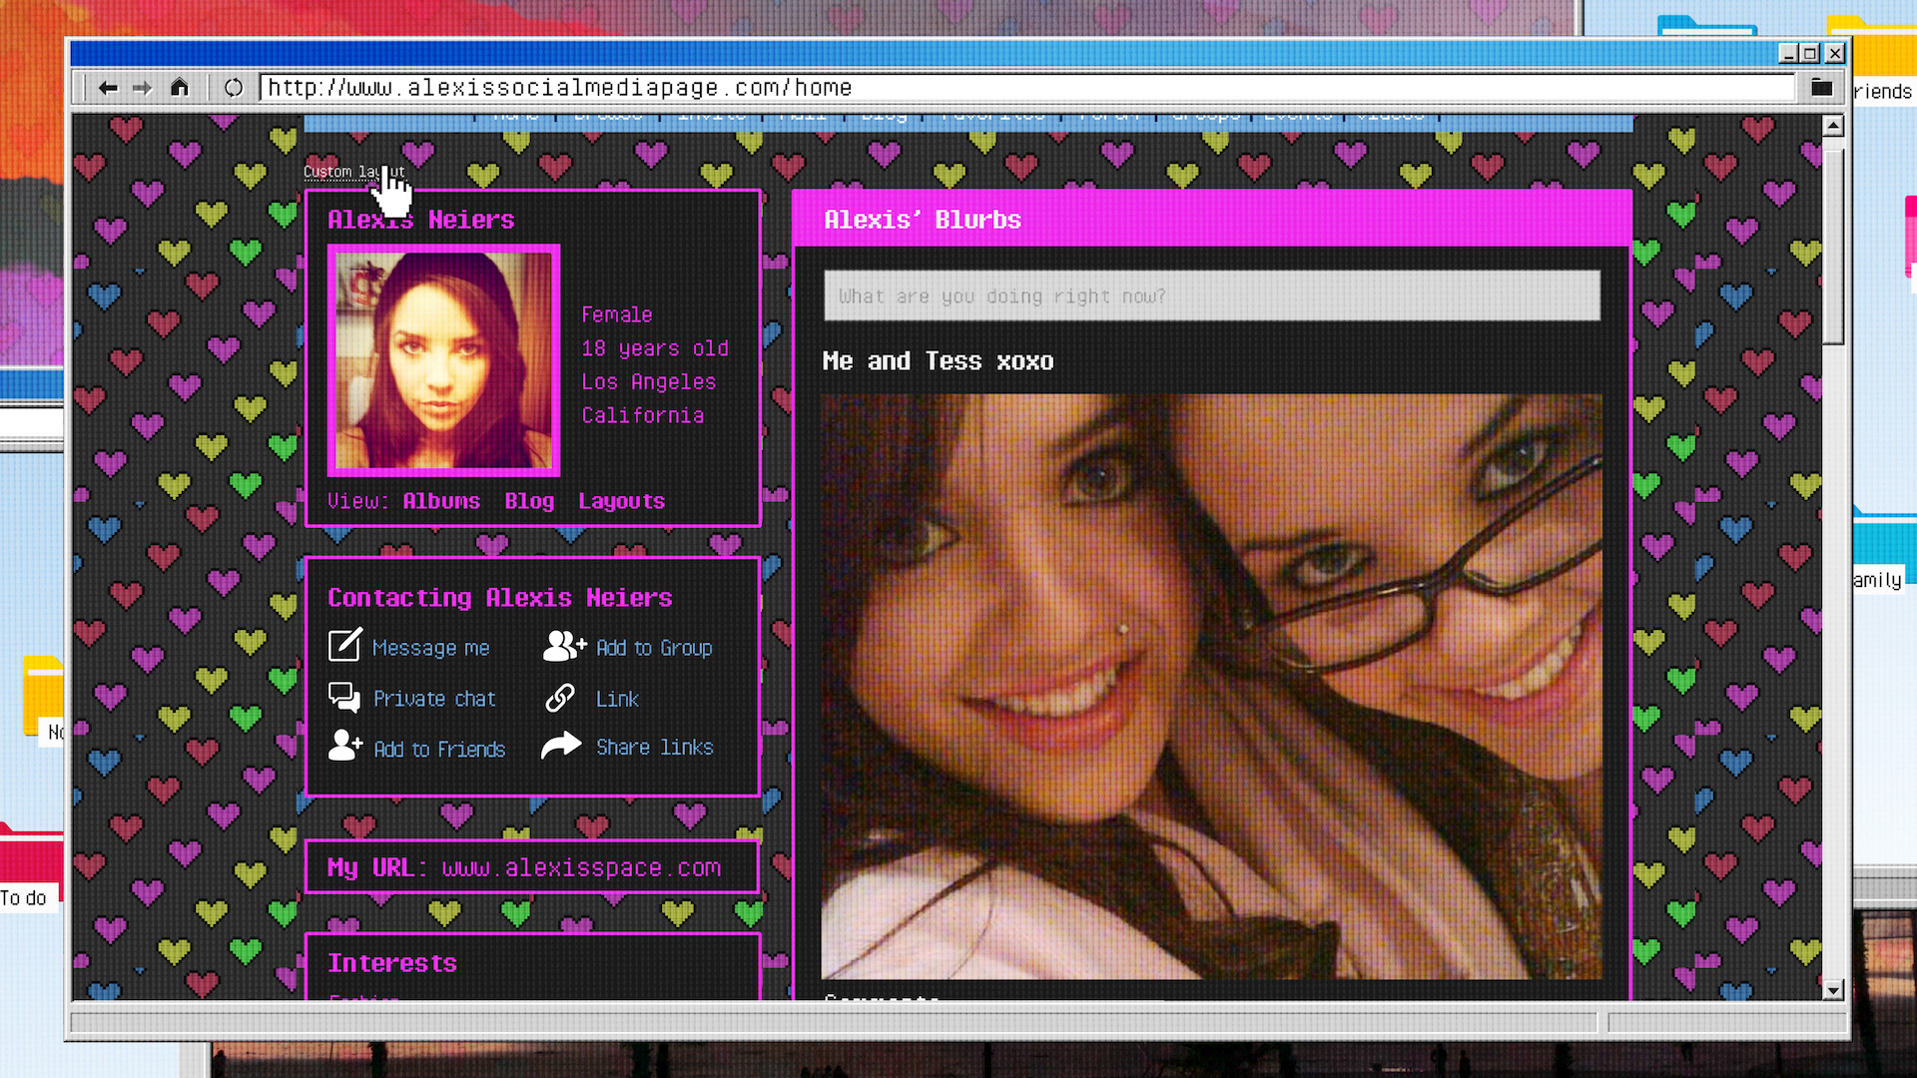Open the 'Me and Tess xoxo' photo
1917x1078 pixels.
coord(1211,686)
